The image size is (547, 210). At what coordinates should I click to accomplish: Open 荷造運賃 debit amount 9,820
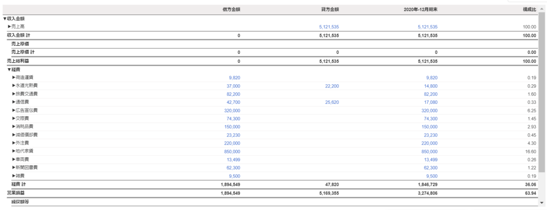point(235,78)
